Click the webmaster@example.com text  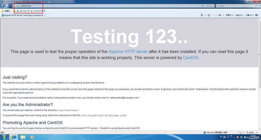125,98
